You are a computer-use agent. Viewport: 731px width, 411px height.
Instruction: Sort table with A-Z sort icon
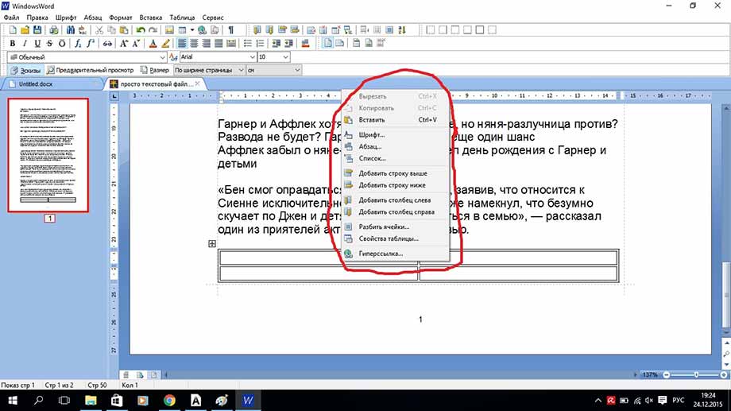point(402,30)
